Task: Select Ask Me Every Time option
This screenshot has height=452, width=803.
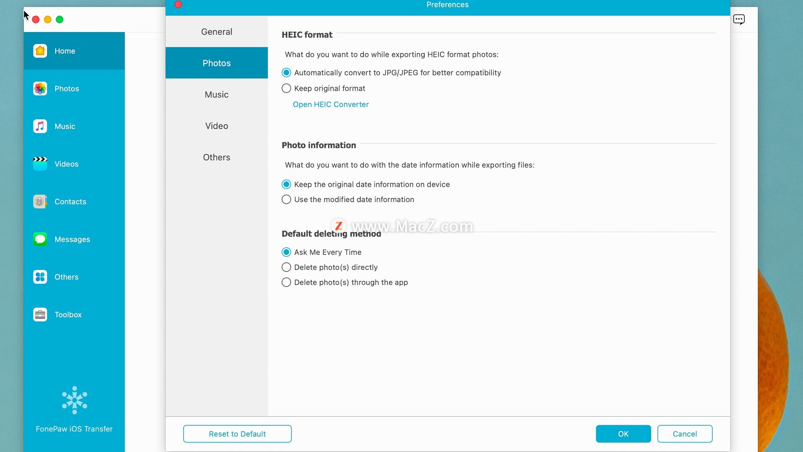Action: (x=286, y=252)
